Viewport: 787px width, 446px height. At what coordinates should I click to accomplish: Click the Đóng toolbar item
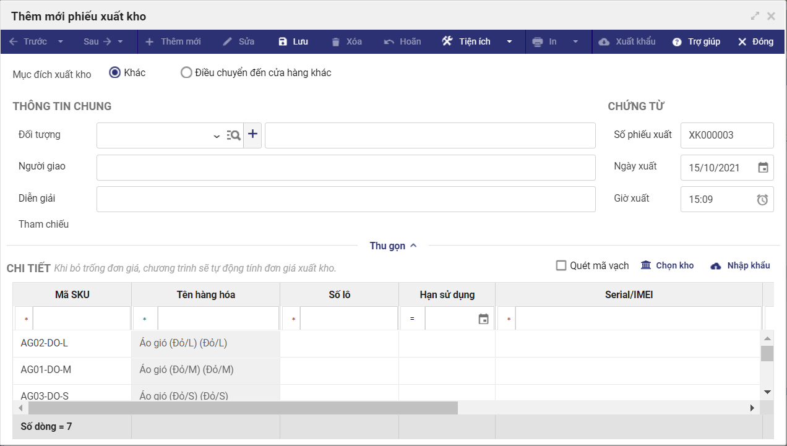point(755,41)
